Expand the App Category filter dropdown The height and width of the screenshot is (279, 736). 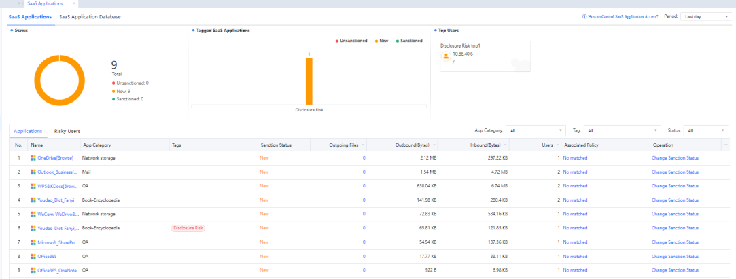[x=536, y=130]
